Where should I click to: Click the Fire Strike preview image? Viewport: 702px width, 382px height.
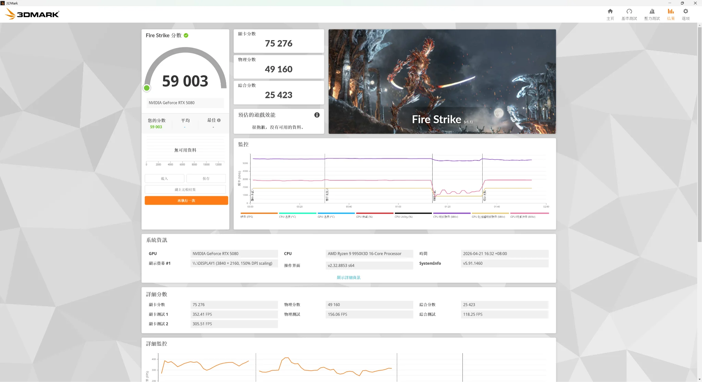click(x=442, y=81)
